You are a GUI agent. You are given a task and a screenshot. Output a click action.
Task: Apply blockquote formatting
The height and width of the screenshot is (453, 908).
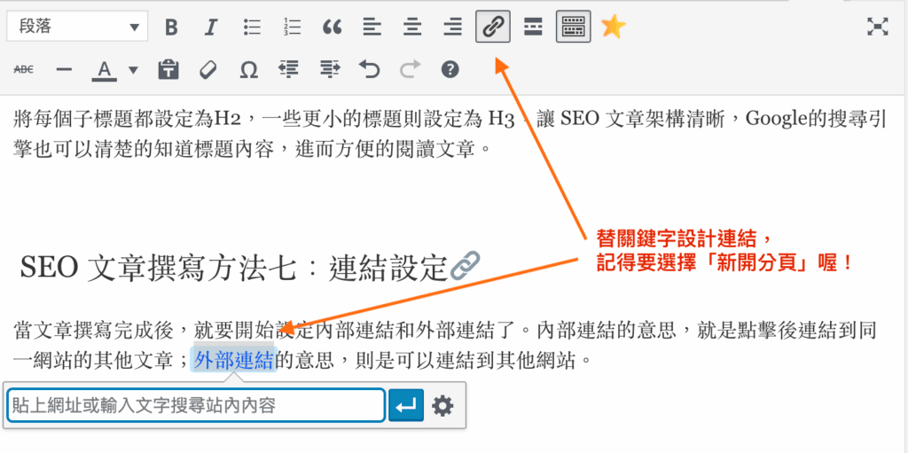coord(332,27)
